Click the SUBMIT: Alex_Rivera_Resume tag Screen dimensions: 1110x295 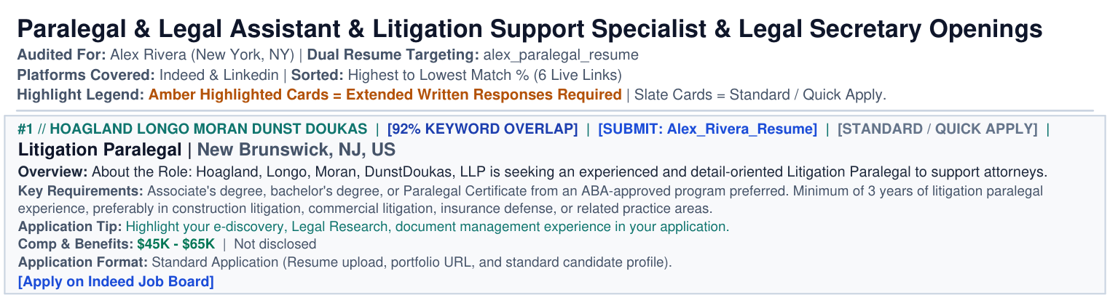tap(707, 129)
